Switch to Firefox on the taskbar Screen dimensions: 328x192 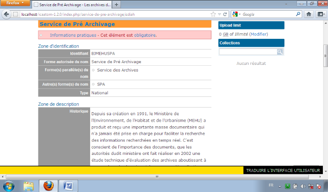click(48, 186)
